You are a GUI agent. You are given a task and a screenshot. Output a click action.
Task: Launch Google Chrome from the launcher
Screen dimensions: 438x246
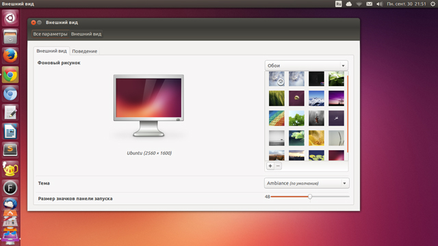[10, 74]
